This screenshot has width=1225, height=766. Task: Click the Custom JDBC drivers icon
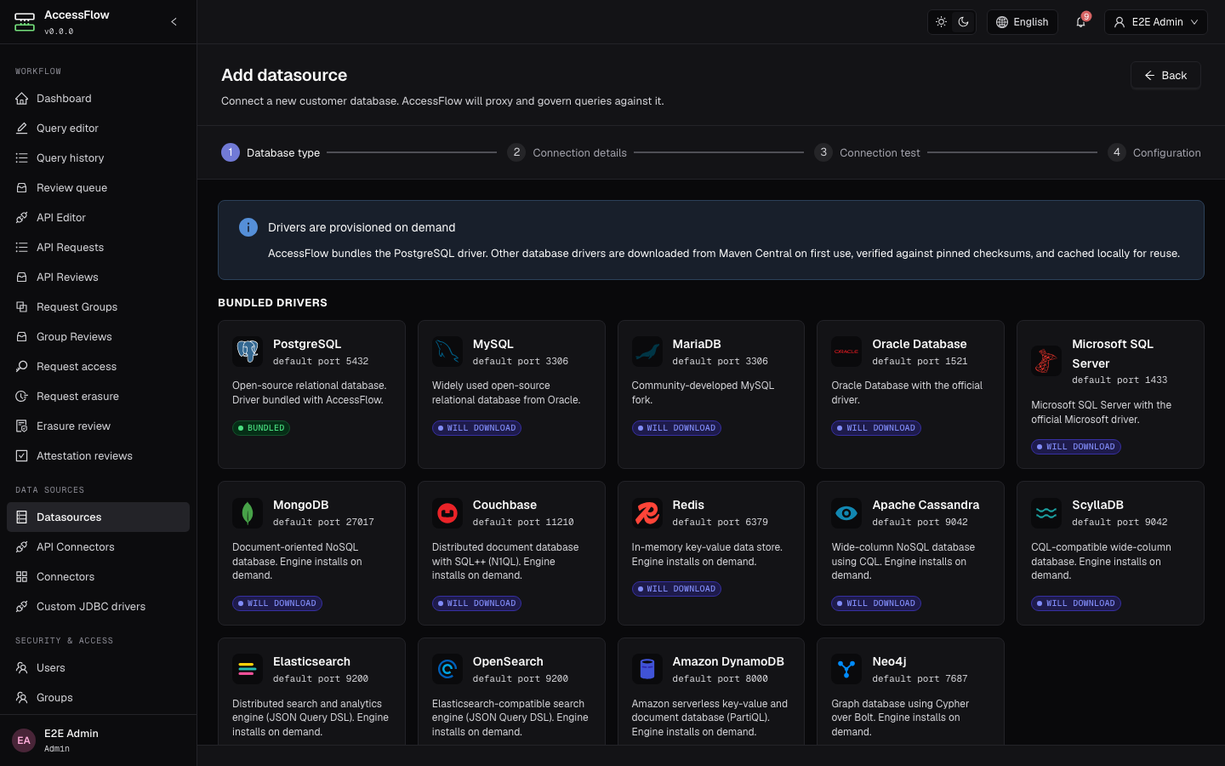click(x=22, y=607)
